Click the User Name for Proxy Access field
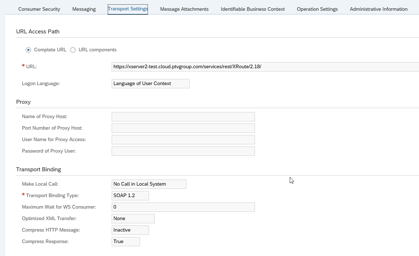 tap(183, 140)
